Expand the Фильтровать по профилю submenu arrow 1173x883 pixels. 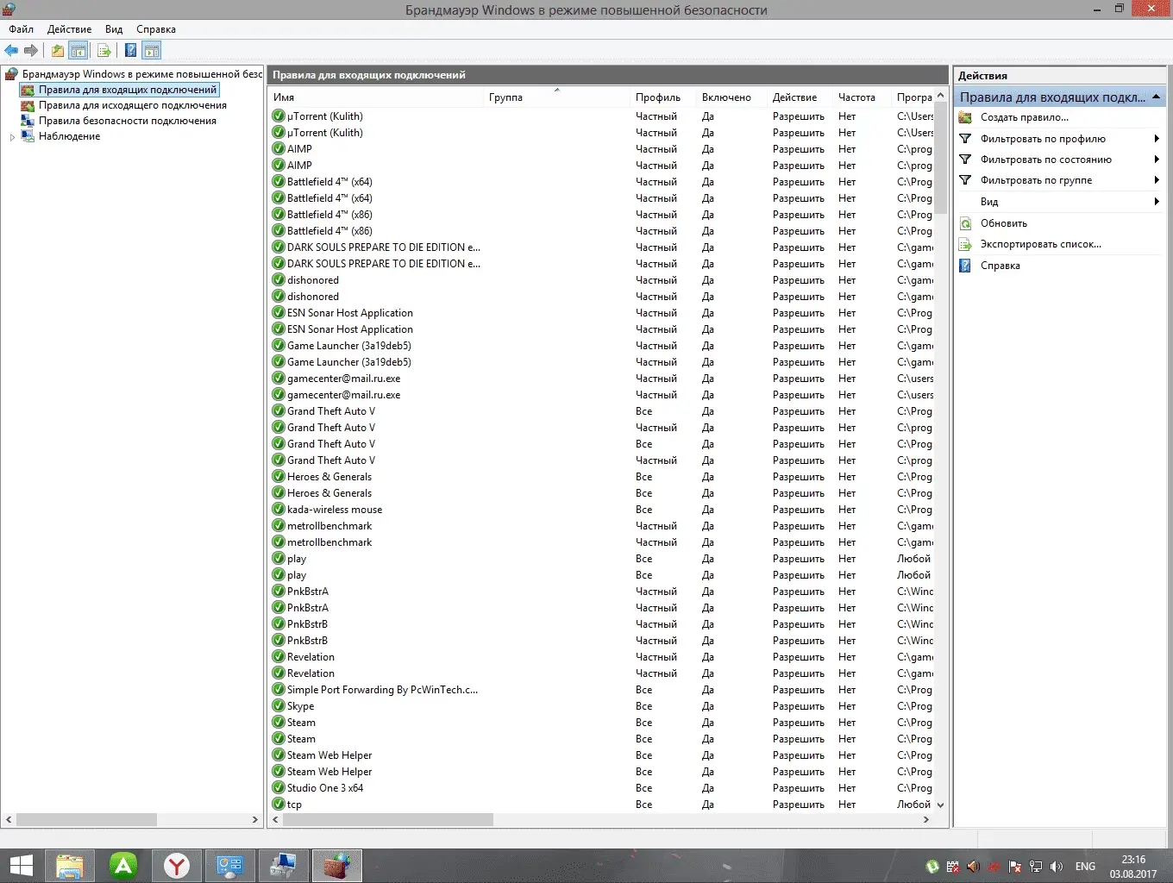tap(1157, 139)
